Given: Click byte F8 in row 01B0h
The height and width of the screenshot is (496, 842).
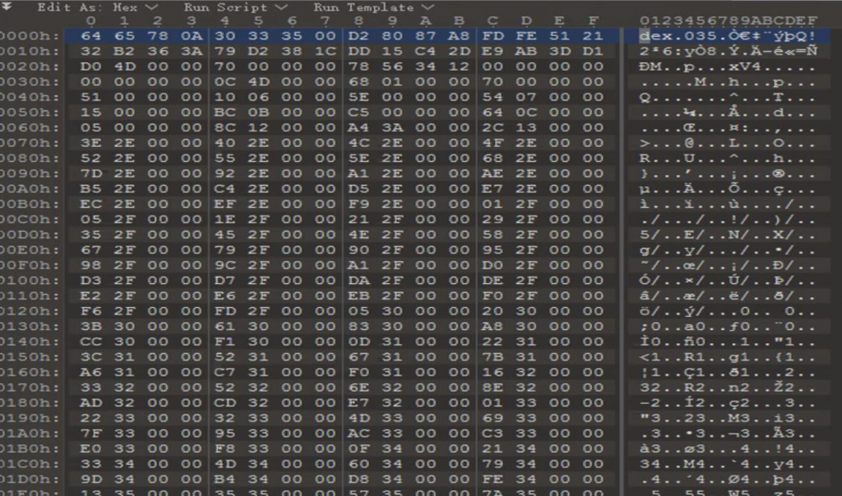Looking at the screenshot, I should (x=224, y=448).
